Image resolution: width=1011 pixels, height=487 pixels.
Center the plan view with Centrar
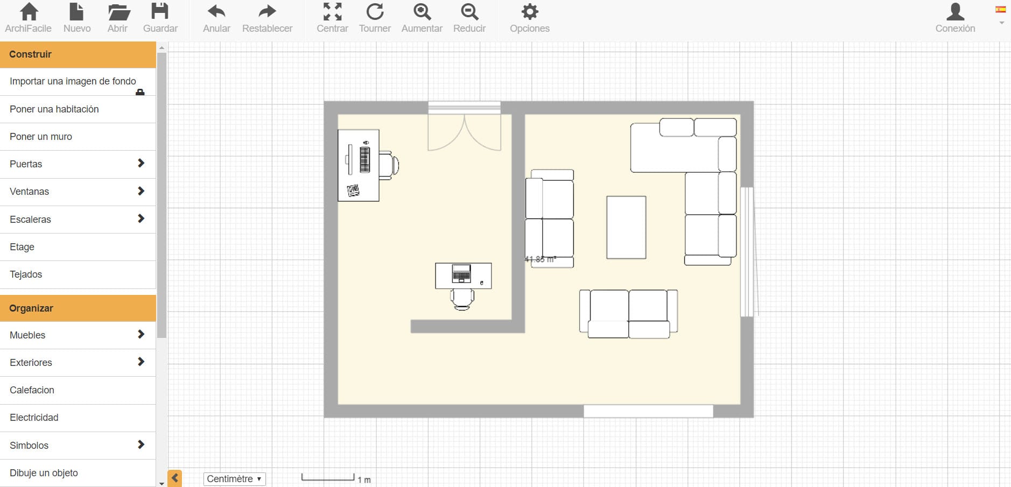(x=332, y=12)
